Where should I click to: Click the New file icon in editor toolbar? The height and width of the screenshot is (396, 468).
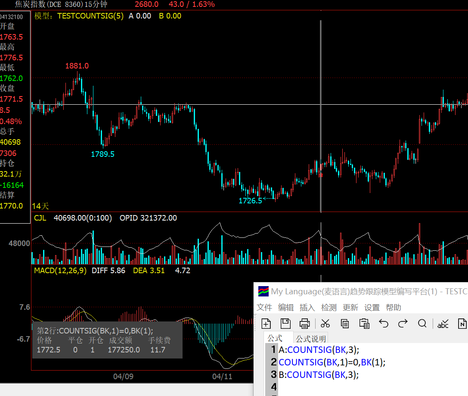(266, 323)
